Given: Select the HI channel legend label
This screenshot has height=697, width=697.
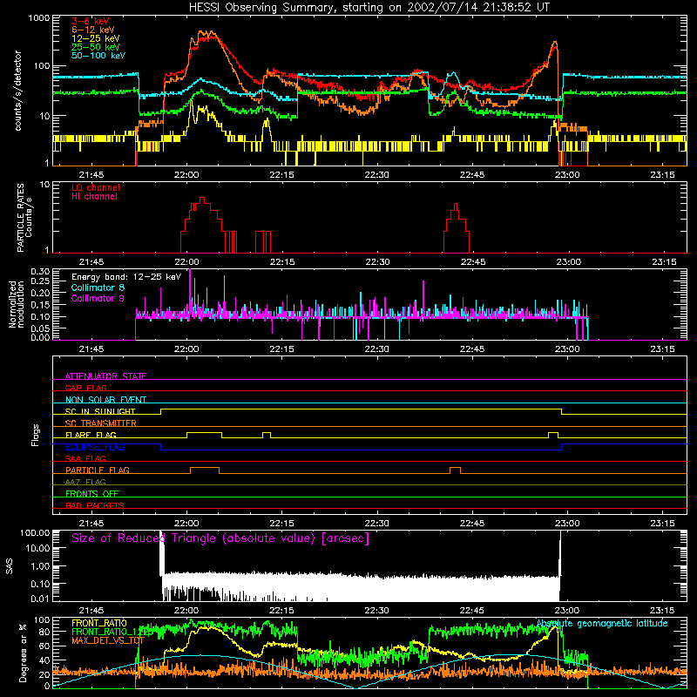Looking at the screenshot, I should (x=94, y=197).
